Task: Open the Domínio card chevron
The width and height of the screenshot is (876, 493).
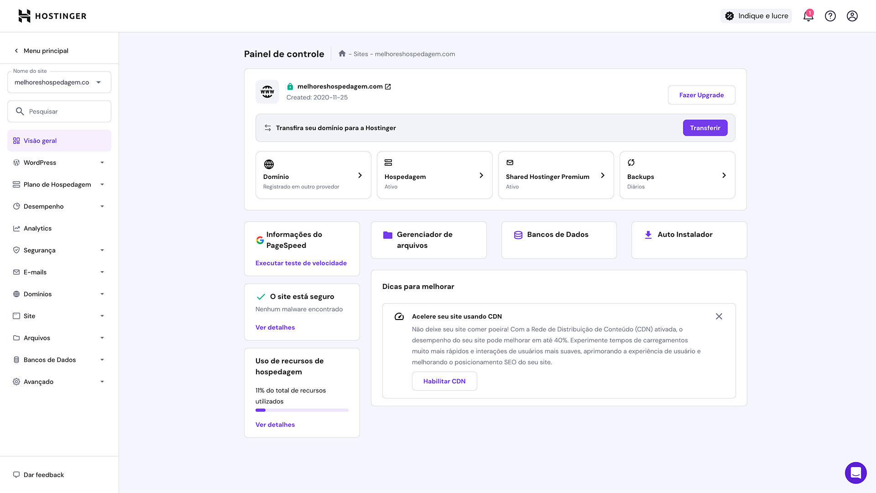Action: point(360,175)
